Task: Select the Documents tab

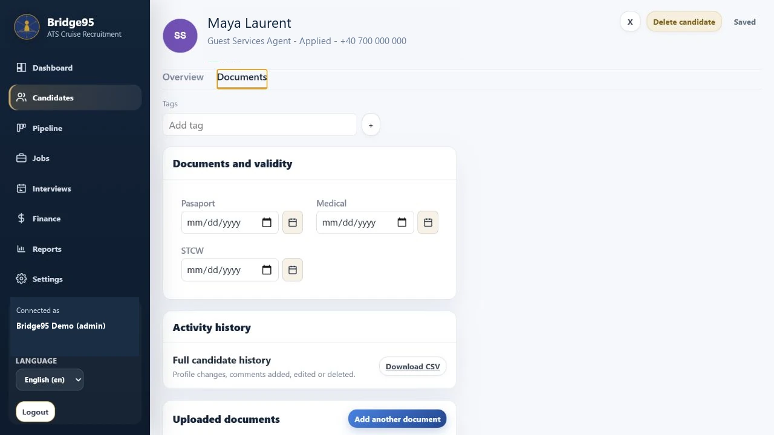Action: 242,78
